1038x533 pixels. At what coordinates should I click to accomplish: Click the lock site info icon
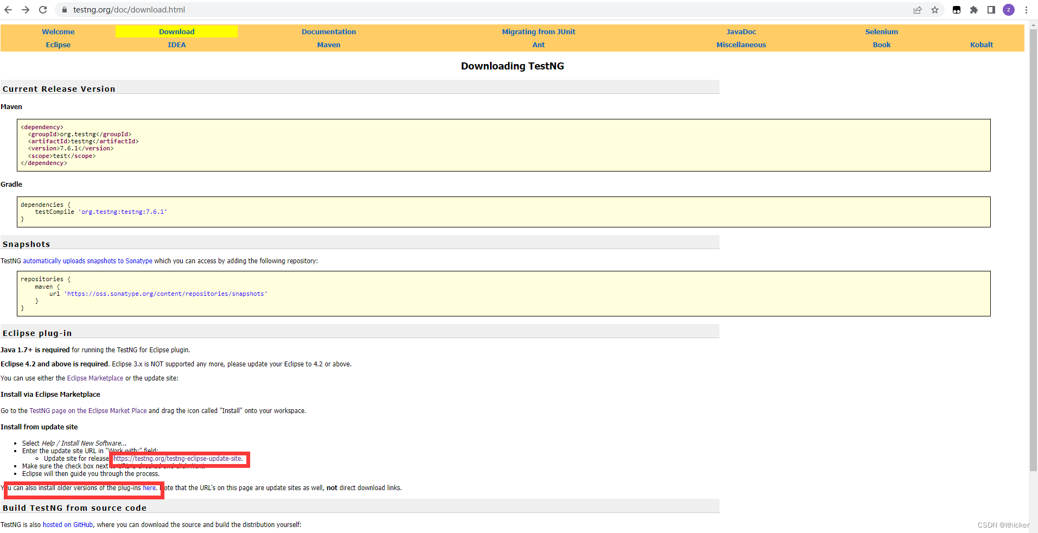click(x=65, y=10)
